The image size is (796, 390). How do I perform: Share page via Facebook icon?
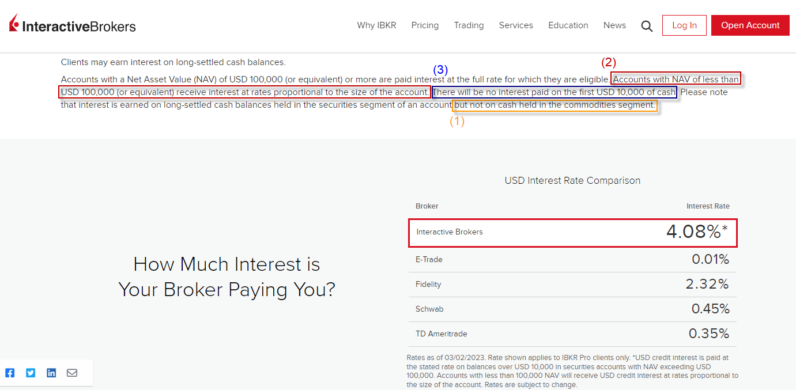pos(10,373)
